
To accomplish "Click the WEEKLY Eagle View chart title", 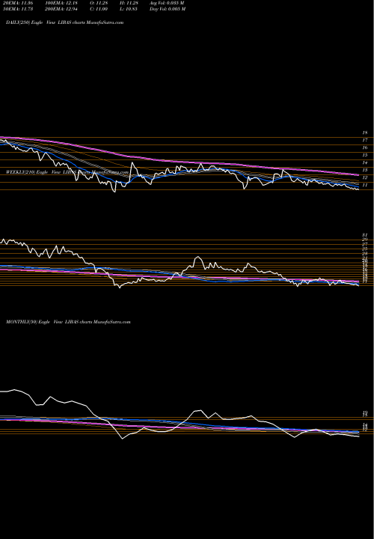I will pyautogui.click(x=67, y=172).
